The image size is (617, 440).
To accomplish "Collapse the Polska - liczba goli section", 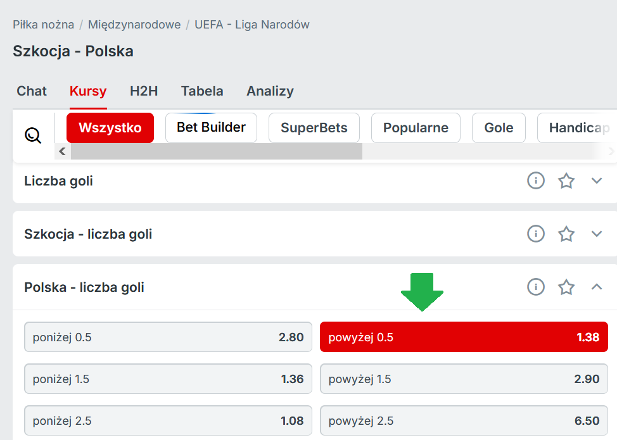I will pyautogui.click(x=597, y=287).
